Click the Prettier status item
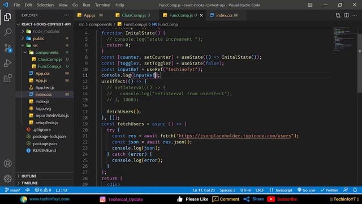The image size is (362, 204). click(329, 190)
